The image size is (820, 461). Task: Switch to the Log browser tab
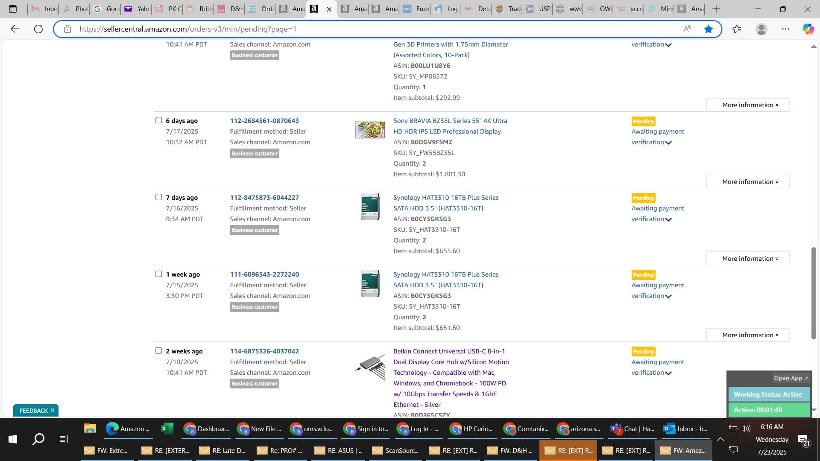point(446,9)
